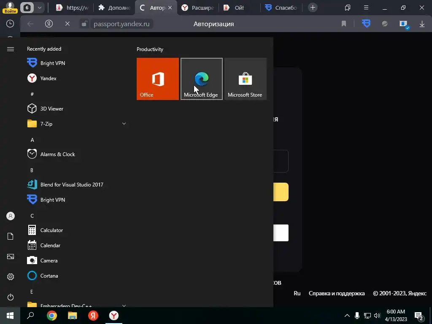Screen dimensions: 432x324
Task: Open the Office tile
Action: [x=158, y=79]
